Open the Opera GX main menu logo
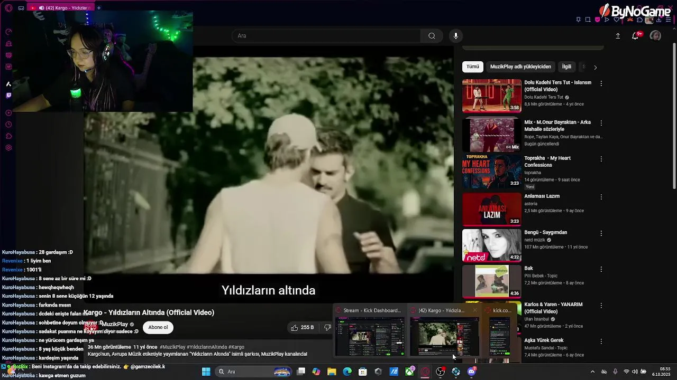Screen dimensions: 677x380 pos(8,8)
